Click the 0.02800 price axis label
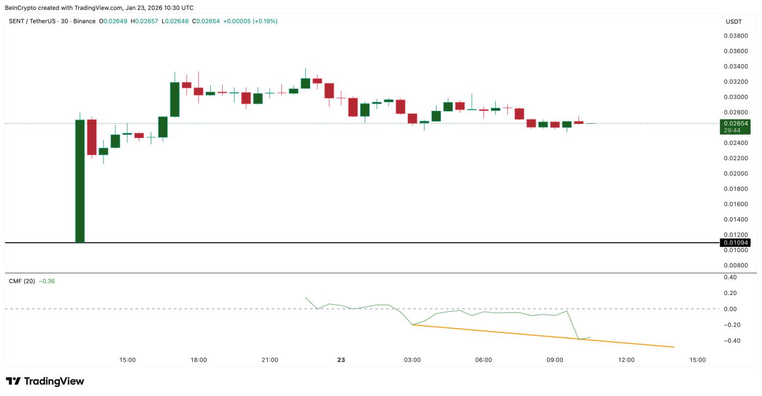762x396 pixels. tap(735, 112)
